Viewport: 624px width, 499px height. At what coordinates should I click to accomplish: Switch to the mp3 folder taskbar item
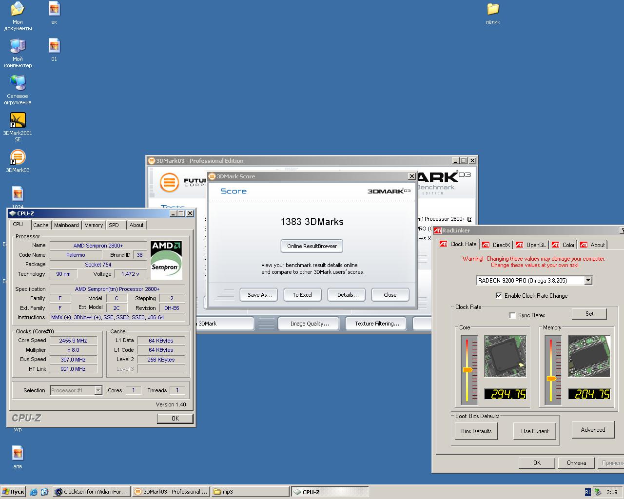point(251,492)
